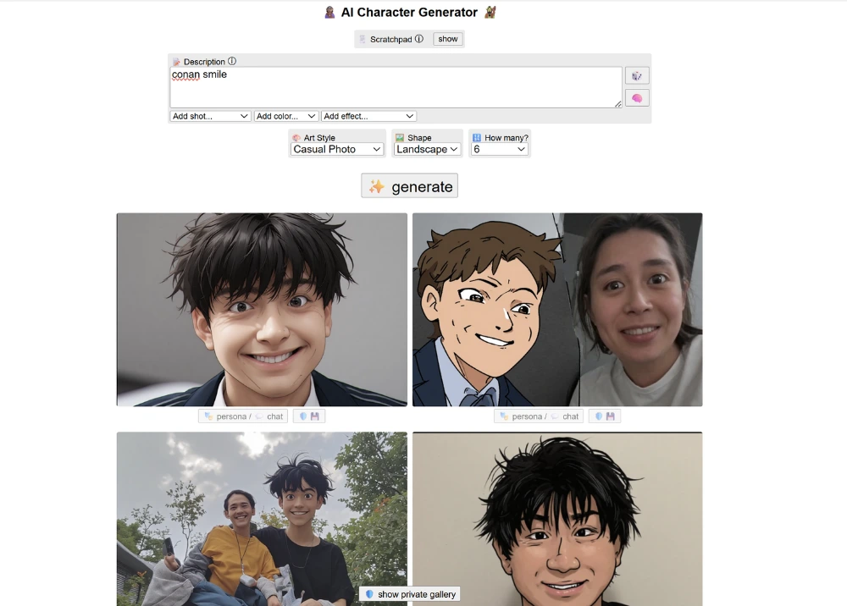Open the generated image of the black-haired smiling boy

click(x=262, y=309)
